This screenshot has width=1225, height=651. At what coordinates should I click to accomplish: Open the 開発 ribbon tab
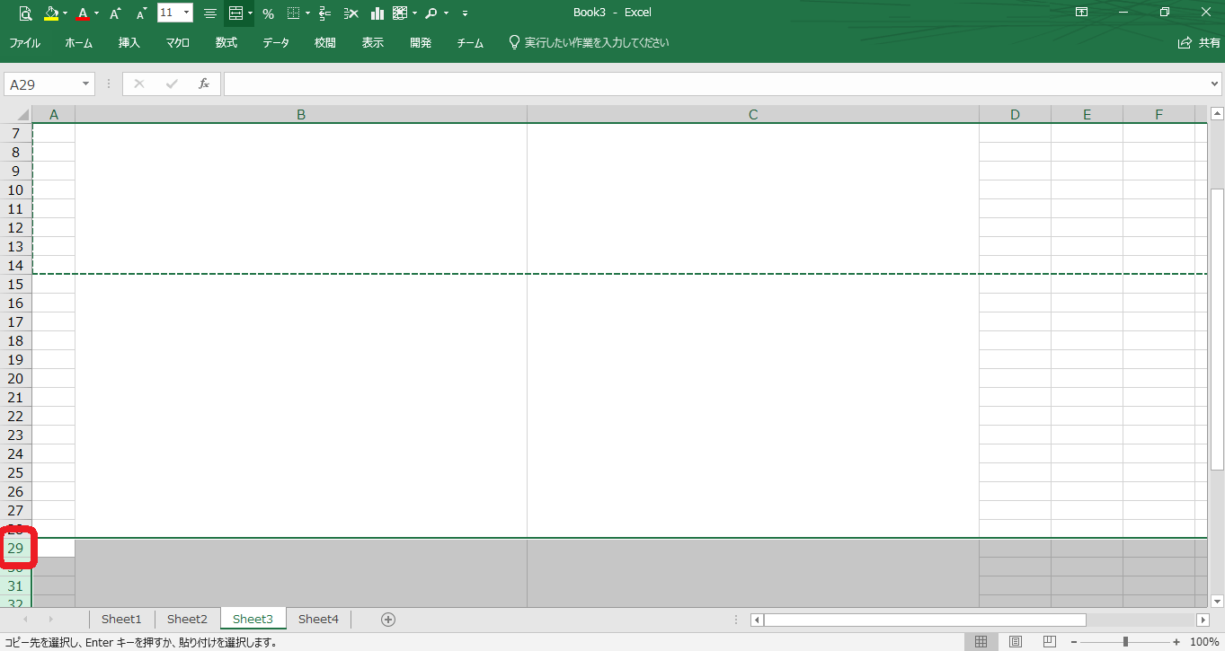(421, 43)
